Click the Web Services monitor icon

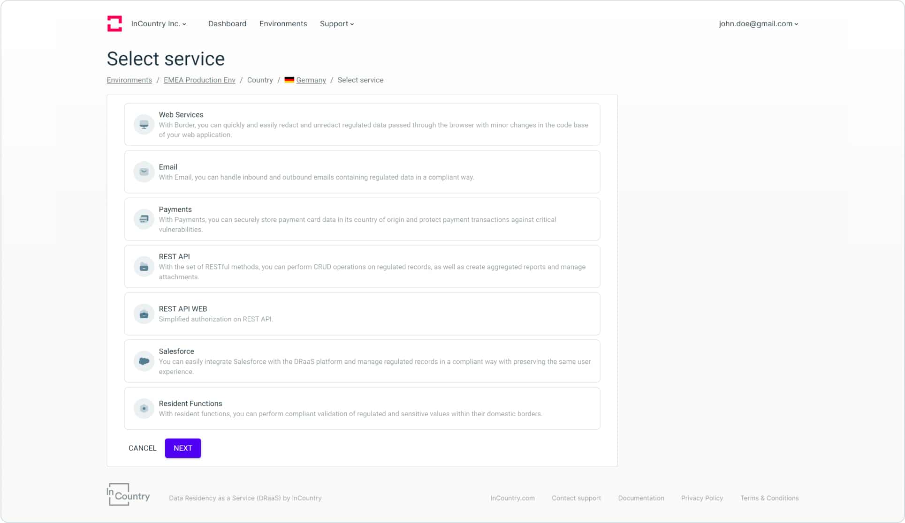click(x=144, y=124)
